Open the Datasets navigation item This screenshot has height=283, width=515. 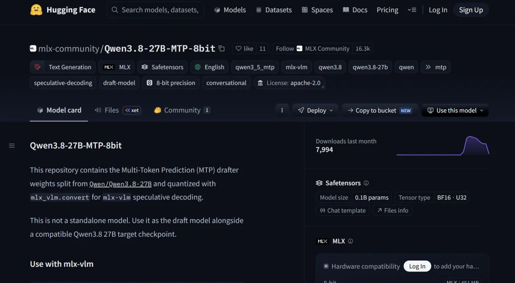(x=274, y=10)
